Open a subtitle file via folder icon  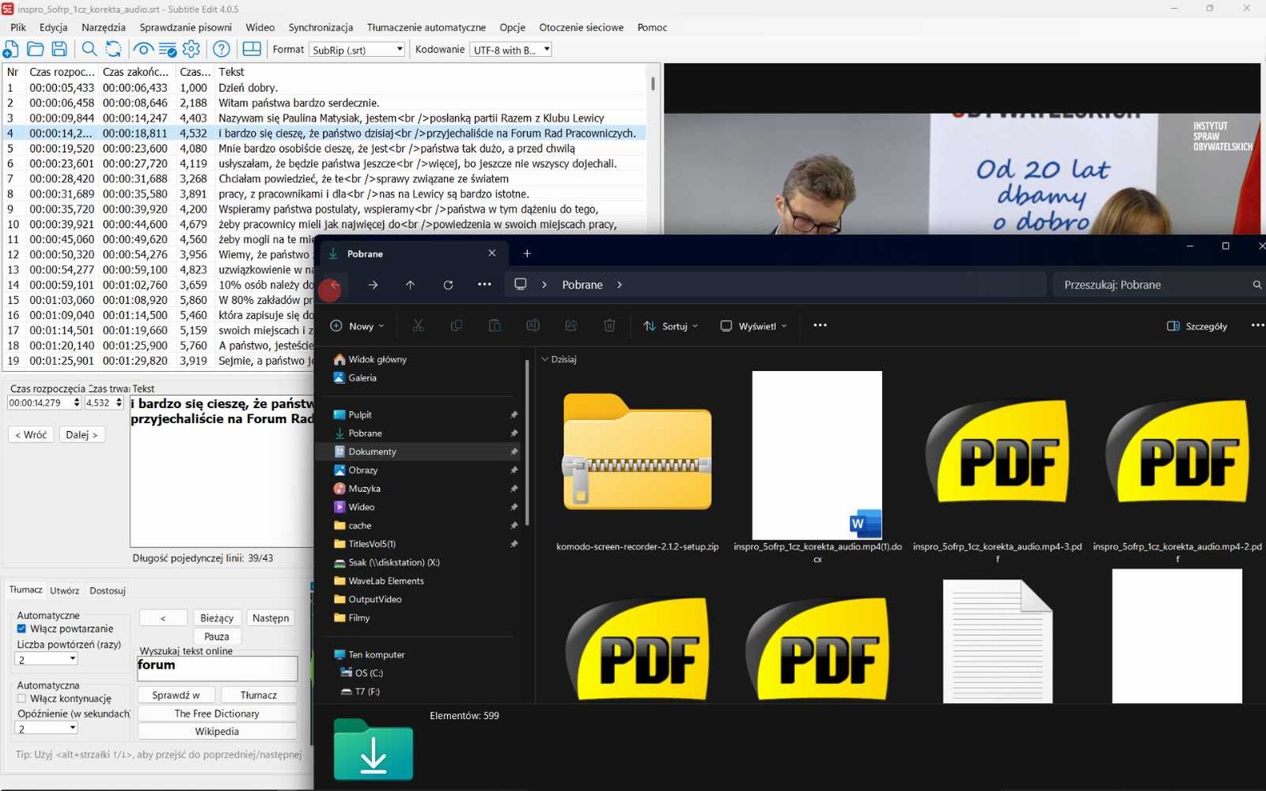[x=36, y=49]
